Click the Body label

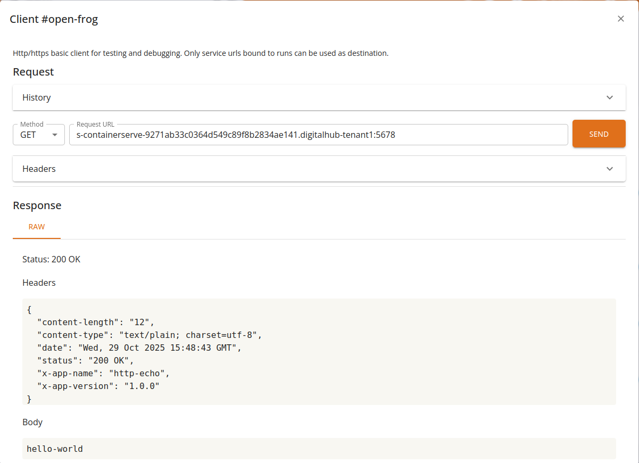[32, 422]
